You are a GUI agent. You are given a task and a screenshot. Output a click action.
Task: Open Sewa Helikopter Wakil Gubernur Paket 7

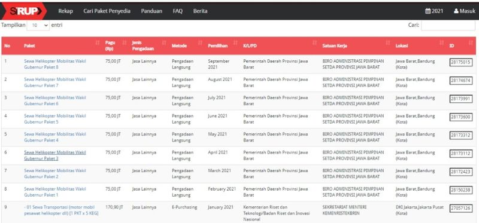pos(55,83)
